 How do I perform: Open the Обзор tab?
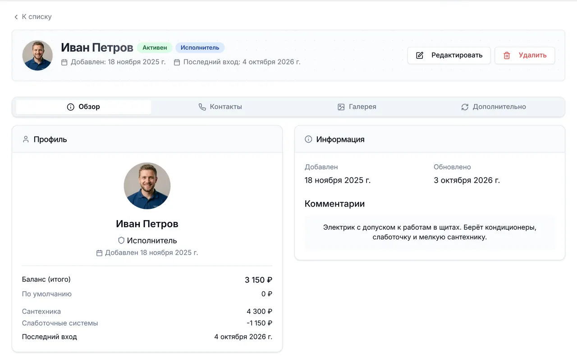(83, 107)
